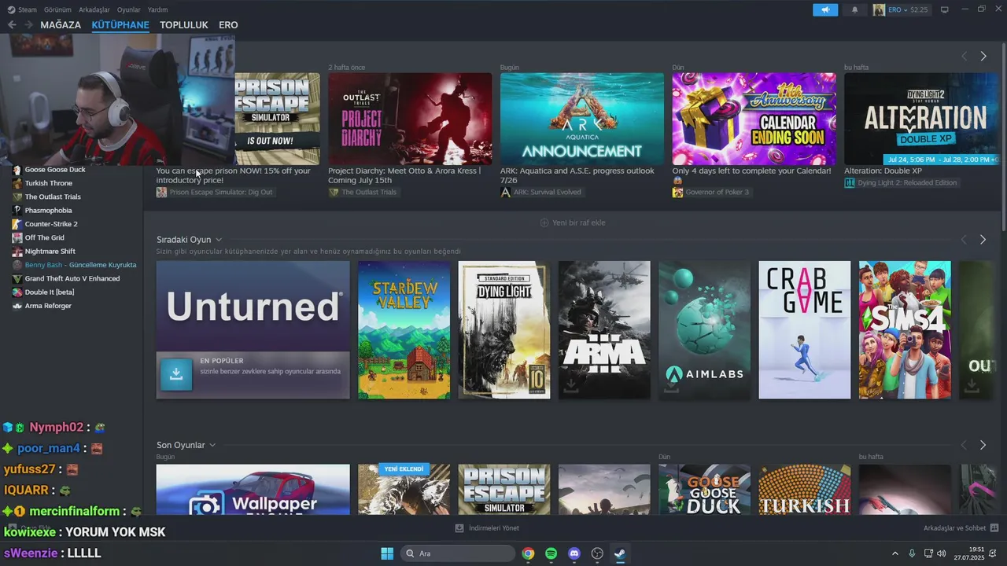Next page arrow on Son Oyunlar shelf
This screenshot has height=566, width=1007.
(x=983, y=445)
